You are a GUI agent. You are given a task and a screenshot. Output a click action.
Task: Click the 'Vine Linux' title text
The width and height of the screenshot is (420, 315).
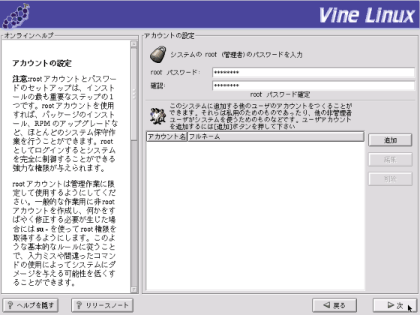[367, 16]
